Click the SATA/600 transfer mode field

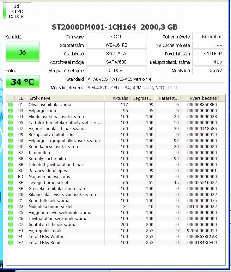(116, 62)
